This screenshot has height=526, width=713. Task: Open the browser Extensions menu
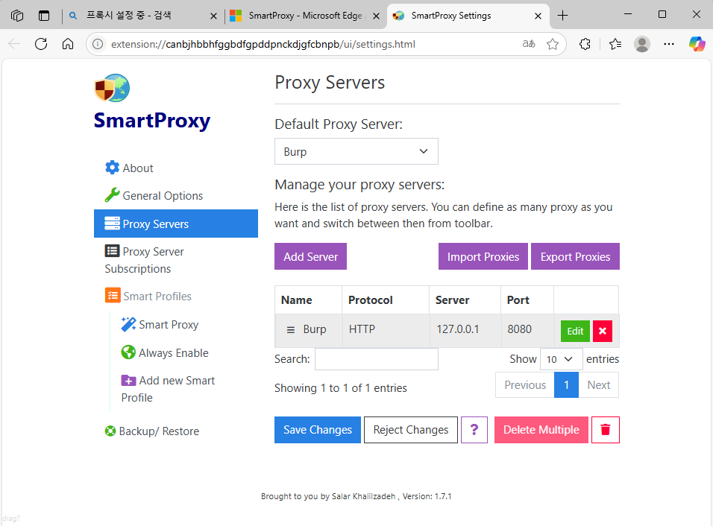[585, 44]
